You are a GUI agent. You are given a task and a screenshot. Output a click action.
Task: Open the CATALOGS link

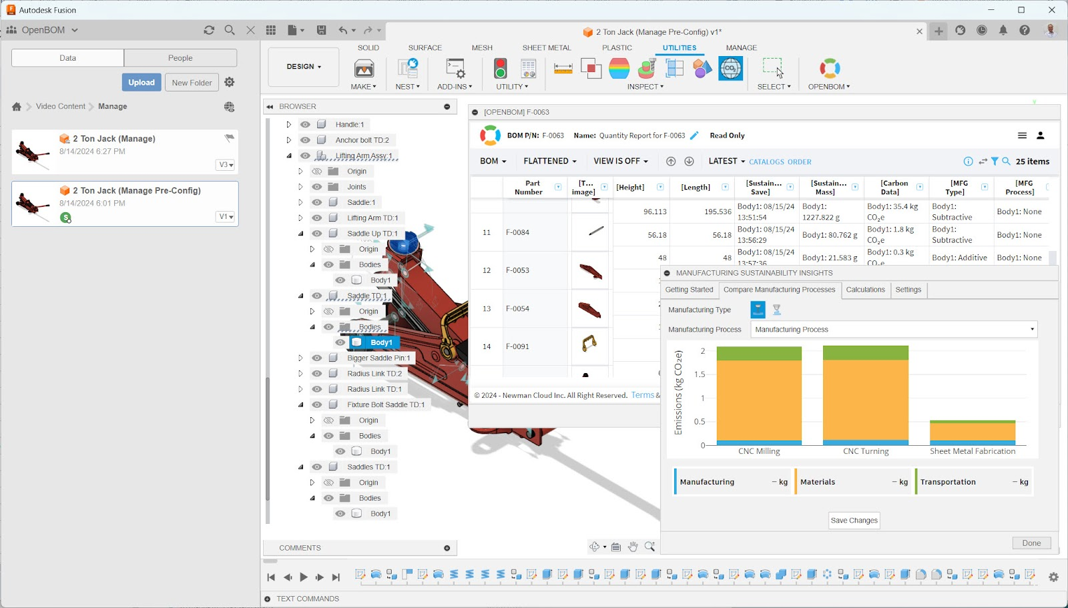pyautogui.click(x=766, y=162)
